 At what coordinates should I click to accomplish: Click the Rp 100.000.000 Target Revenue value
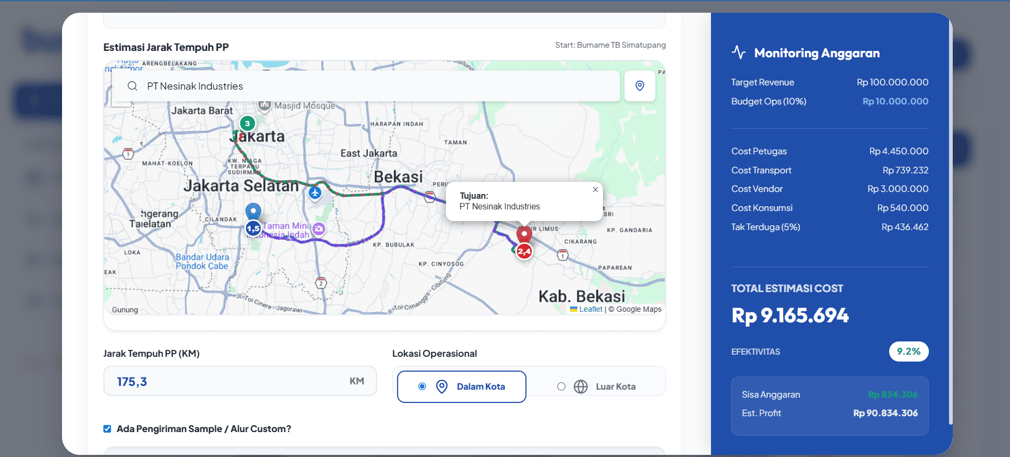point(892,82)
